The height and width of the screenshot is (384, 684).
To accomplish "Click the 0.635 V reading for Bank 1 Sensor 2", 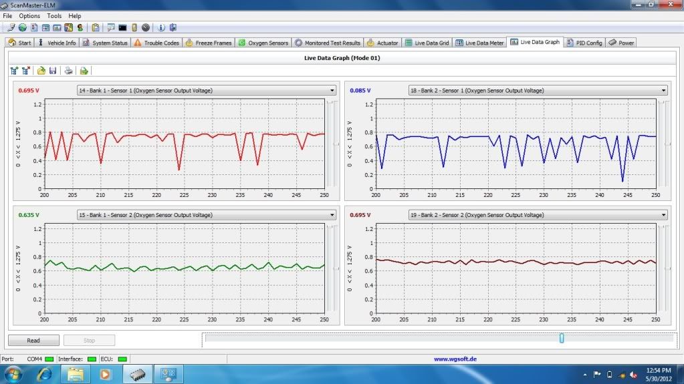I will click(x=29, y=215).
